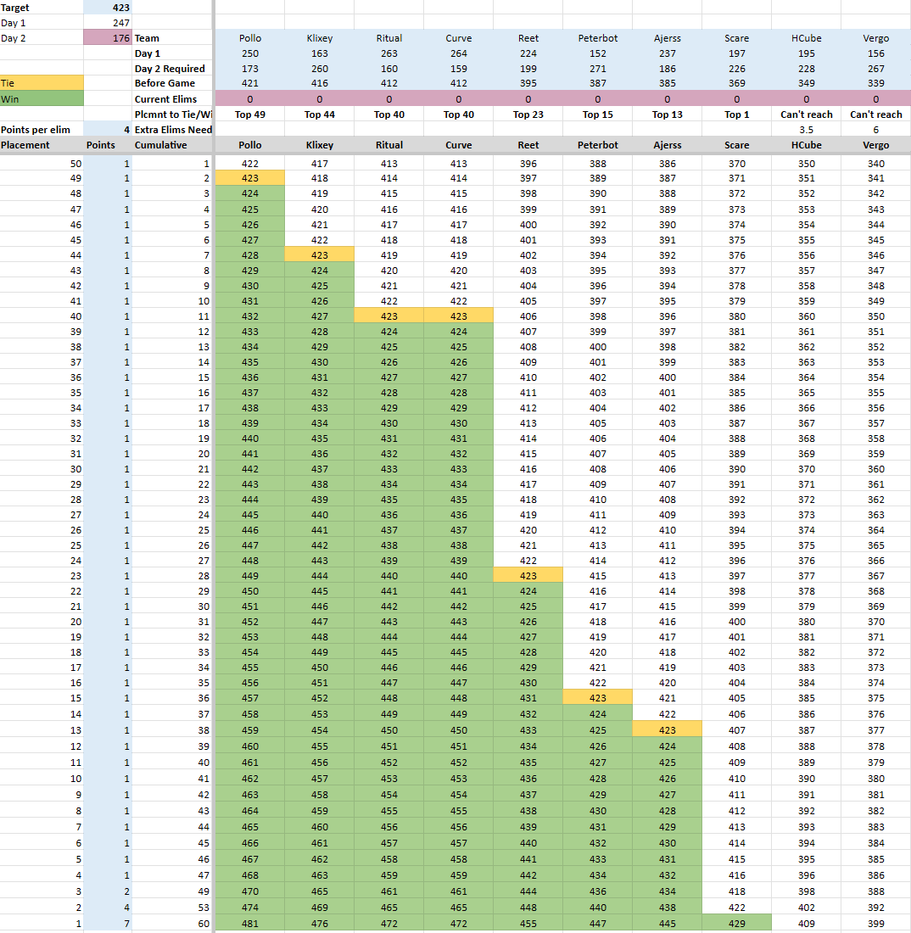Select Pollo's Before Game value 421

(x=250, y=83)
